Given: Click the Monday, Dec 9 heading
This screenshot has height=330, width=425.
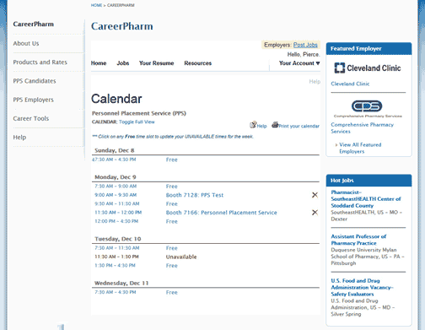Looking at the screenshot, I should [116, 177].
